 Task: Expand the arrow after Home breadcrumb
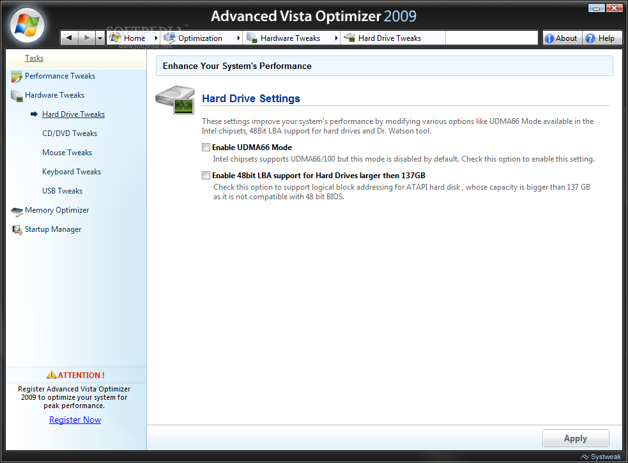click(156, 38)
